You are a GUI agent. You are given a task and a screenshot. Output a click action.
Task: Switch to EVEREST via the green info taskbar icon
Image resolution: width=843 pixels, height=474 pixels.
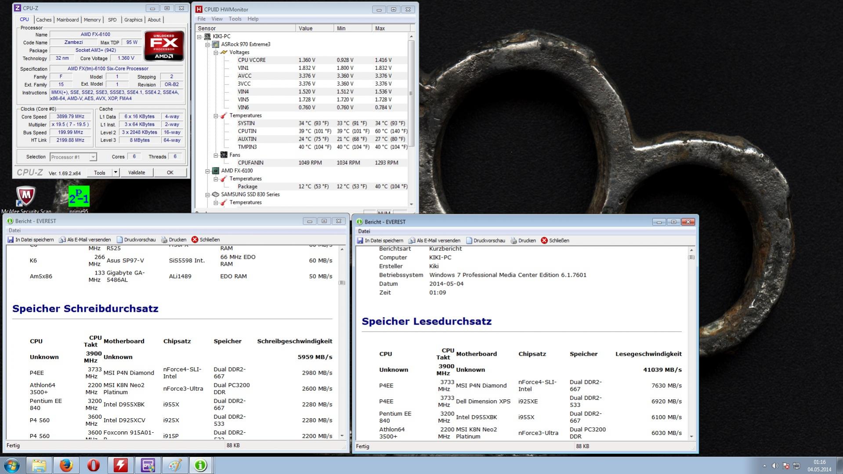click(201, 465)
